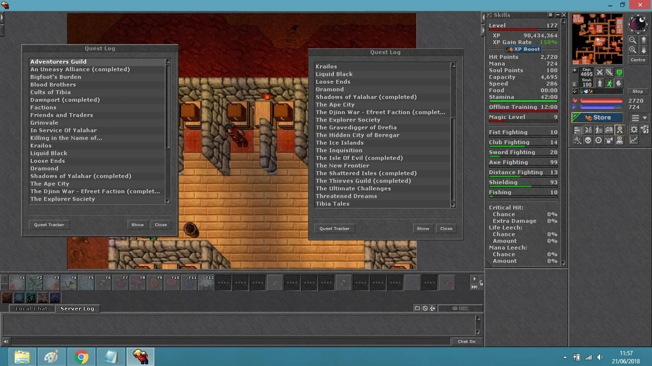Screen dimensions: 652x366
Task: Select offensive fight mode crossed swords
Action: click(x=600, y=73)
